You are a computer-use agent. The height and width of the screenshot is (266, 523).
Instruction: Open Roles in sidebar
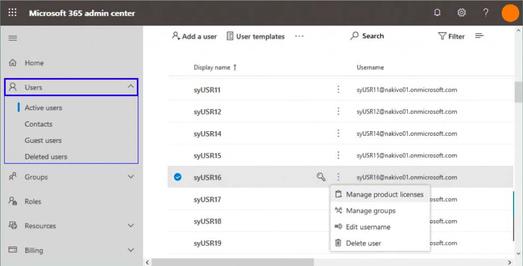point(33,201)
